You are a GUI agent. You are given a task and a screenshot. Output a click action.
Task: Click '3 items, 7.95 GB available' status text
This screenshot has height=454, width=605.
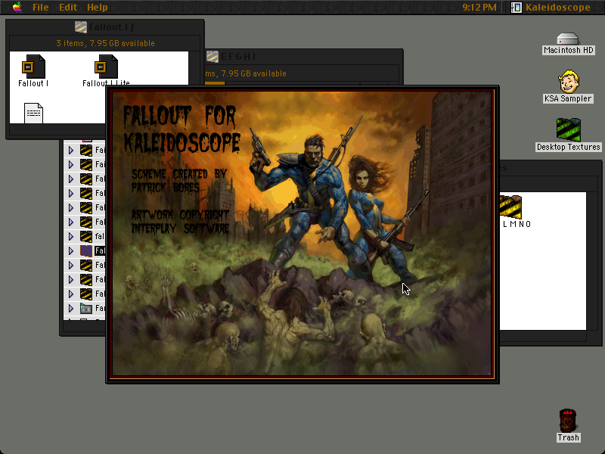(105, 43)
